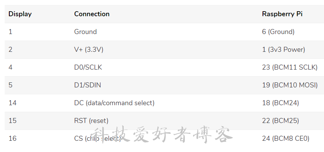The height and width of the screenshot is (152, 324).
Task: Select the D0/SCLK connection cell
Action: tap(88, 67)
